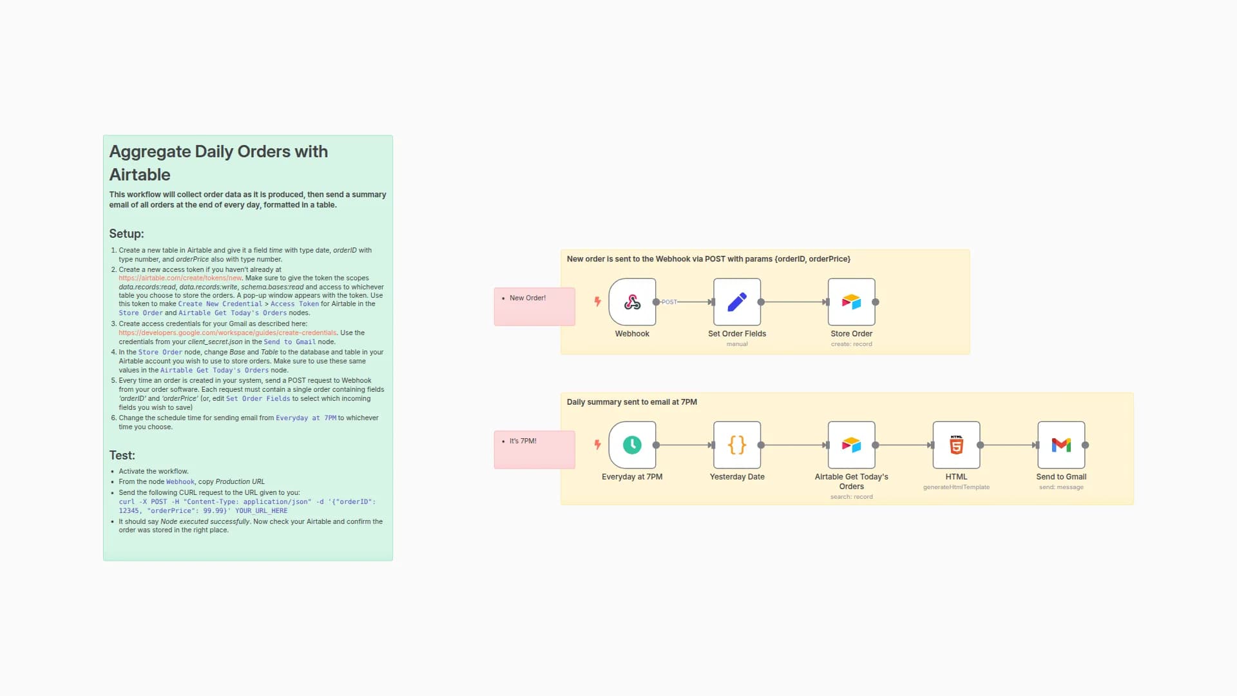1237x696 pixels.
Task: Click HTML node output connector dot
Action: pyautogui.click(x=980, y=445)
